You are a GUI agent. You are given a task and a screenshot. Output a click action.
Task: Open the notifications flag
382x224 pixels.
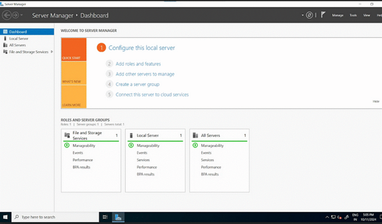point(323,15)
